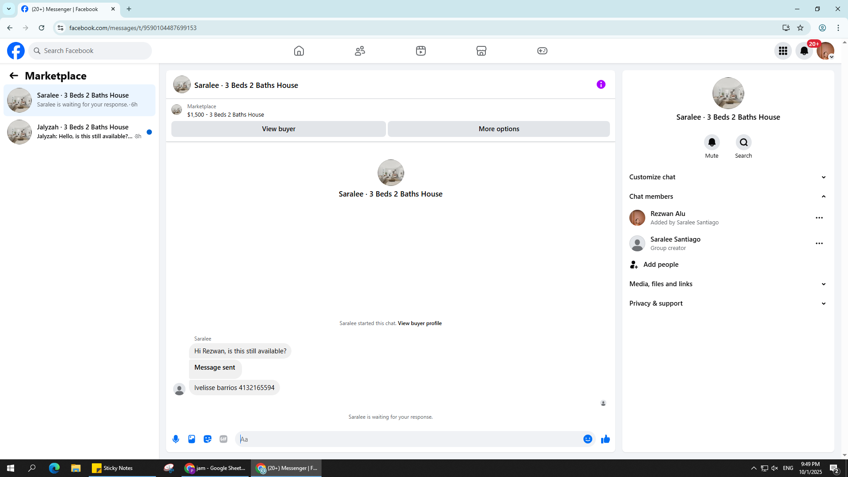
Task: Click the View buyer button
Action: (279, 129)
